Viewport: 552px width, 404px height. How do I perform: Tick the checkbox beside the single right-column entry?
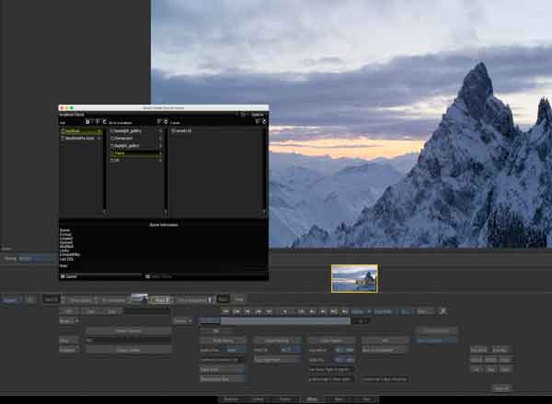(174, 130)
